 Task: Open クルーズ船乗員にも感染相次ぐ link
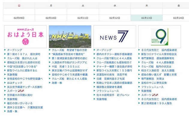pos(114,62)
